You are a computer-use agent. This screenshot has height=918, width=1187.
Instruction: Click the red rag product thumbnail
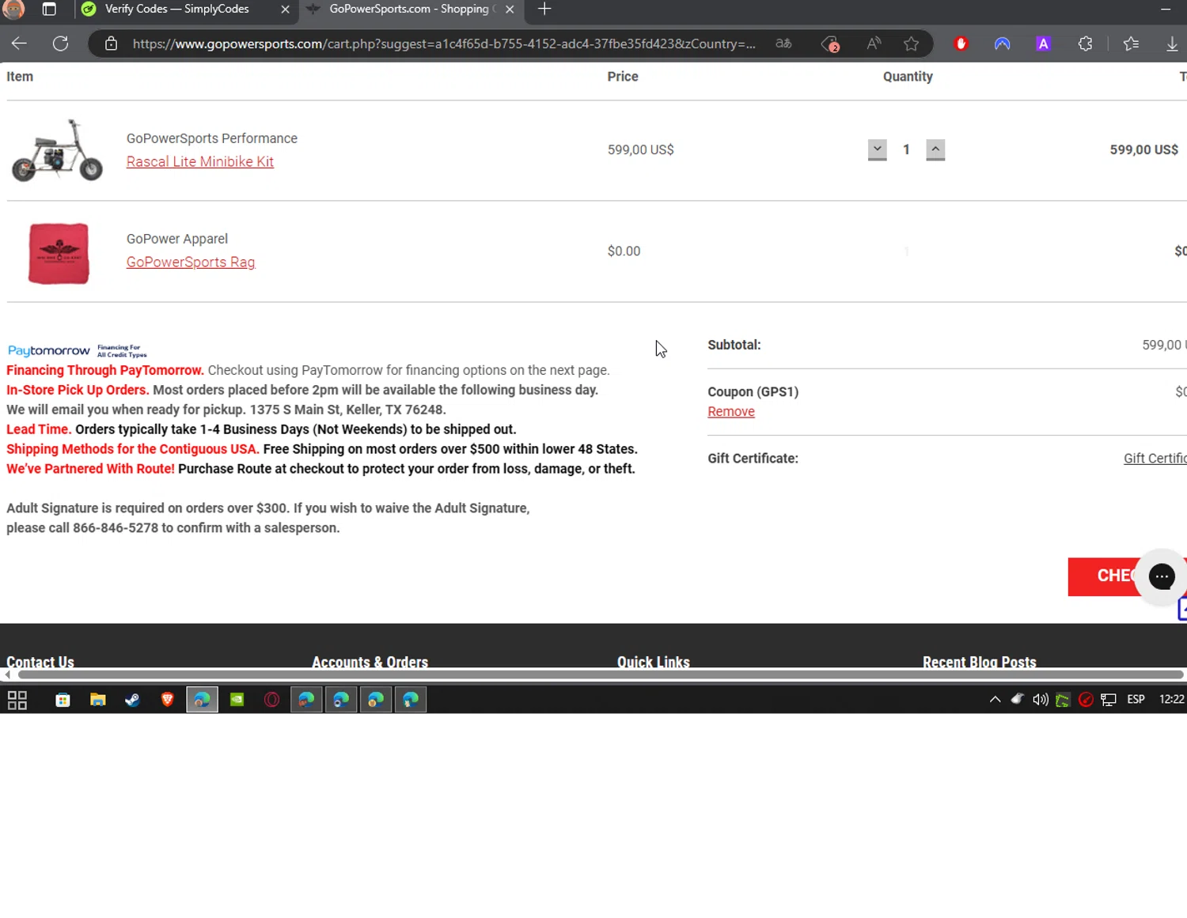pyautogui.click(x=59, y=252)
